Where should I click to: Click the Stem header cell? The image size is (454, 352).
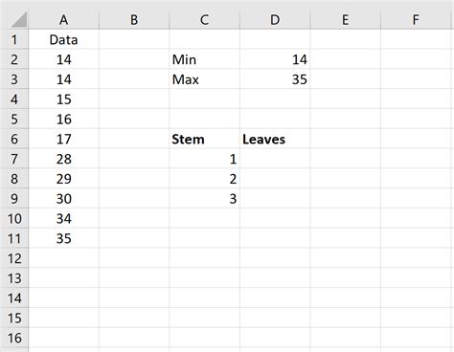(204, 139)
